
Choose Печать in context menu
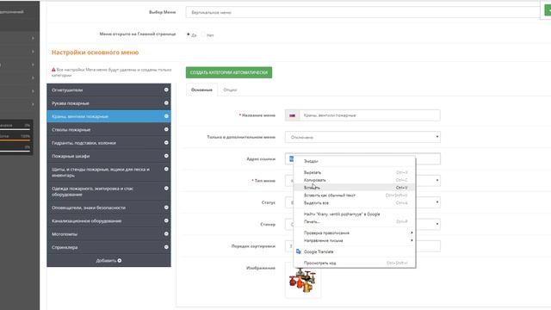355,222
